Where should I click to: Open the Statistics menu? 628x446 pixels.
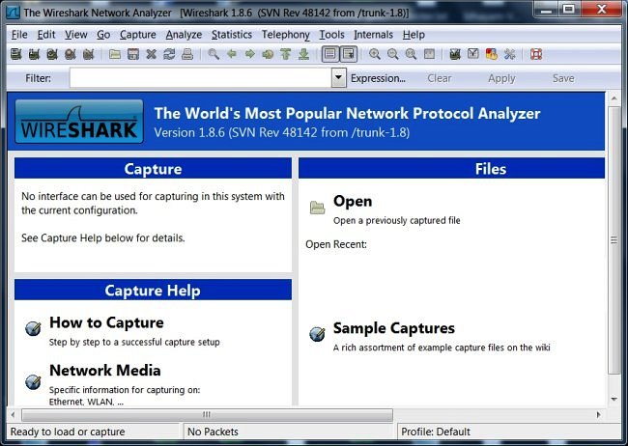pyautogui.click(x=232, y=35)
